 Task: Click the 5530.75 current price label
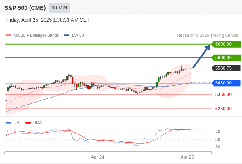(x=226, y=68)
